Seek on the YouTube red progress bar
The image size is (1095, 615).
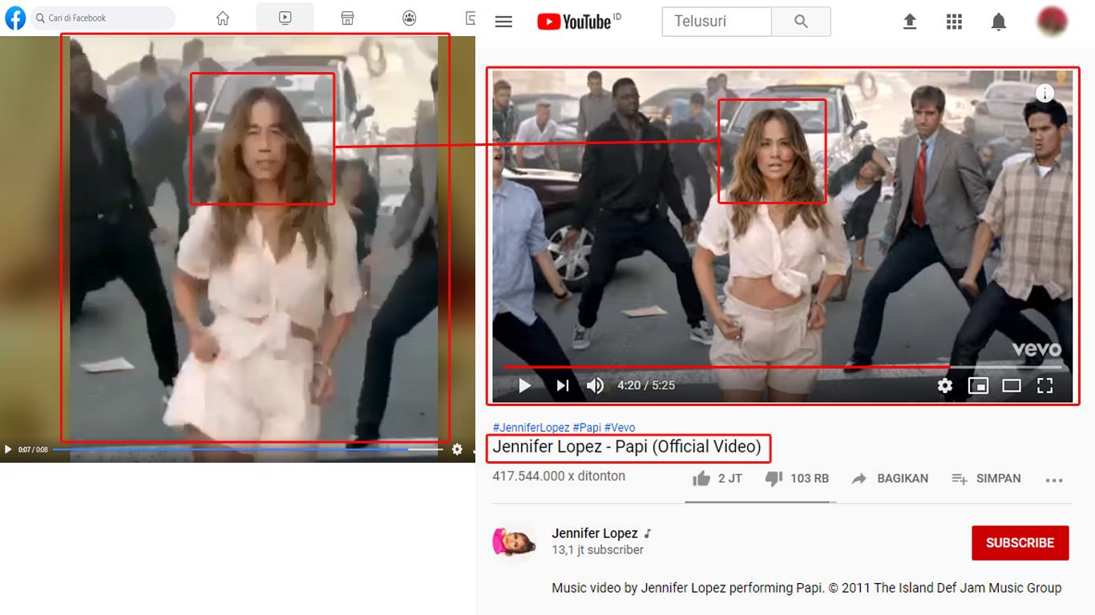(x=782, y=367)
